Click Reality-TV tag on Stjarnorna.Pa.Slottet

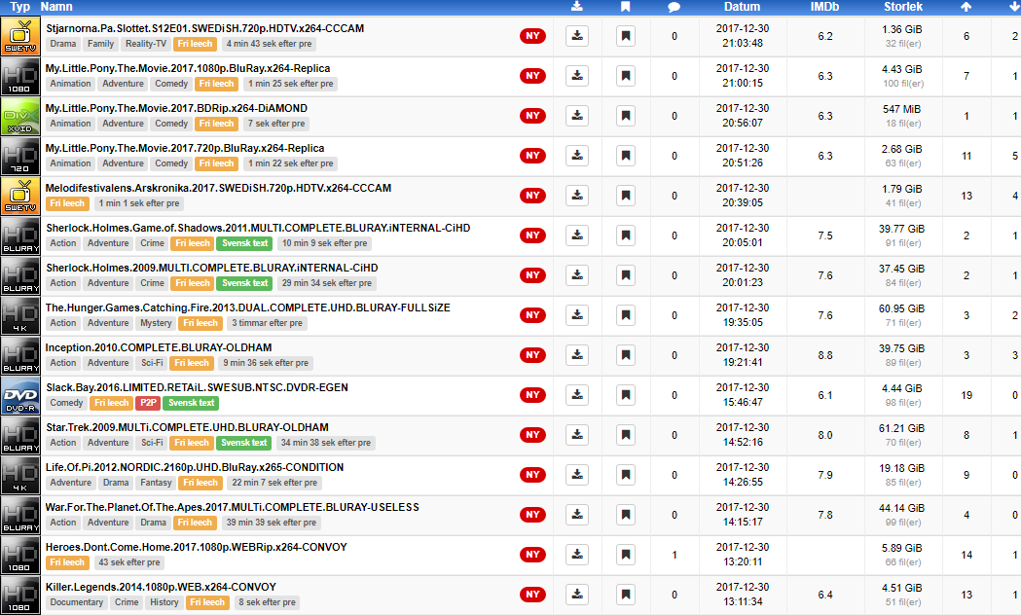(x=146, y=44)
